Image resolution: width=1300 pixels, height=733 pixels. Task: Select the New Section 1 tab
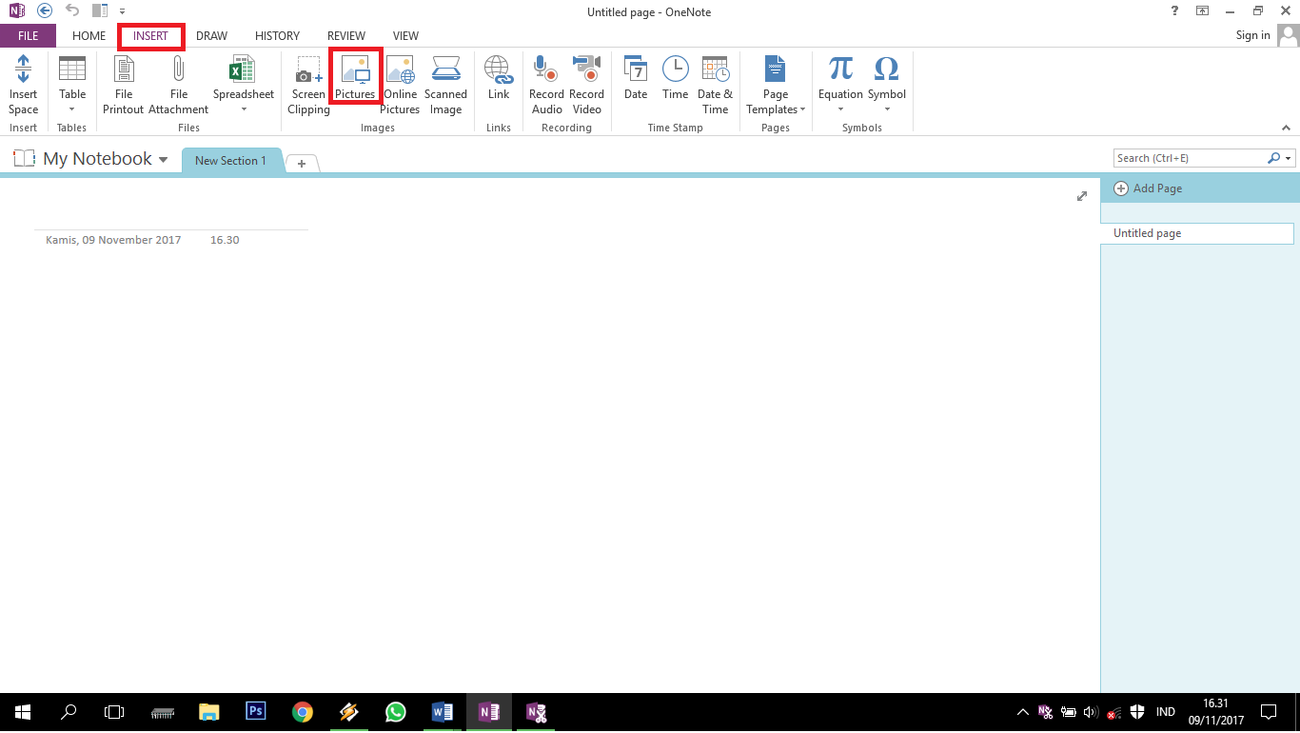pos(231,161)
